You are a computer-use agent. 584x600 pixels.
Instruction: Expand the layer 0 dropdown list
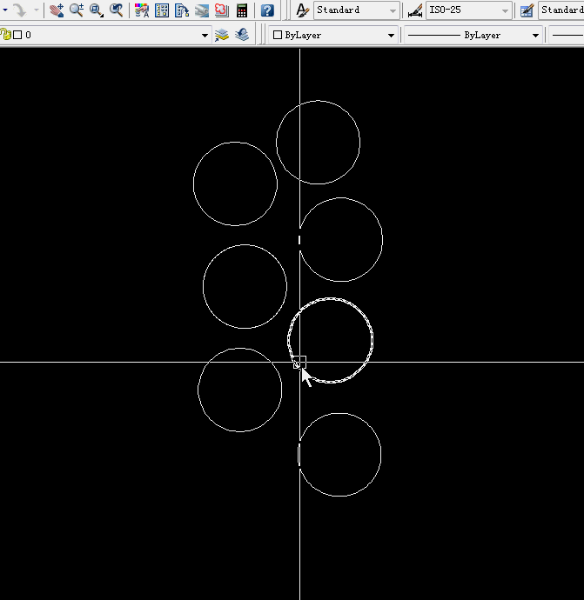pos(205,36)
